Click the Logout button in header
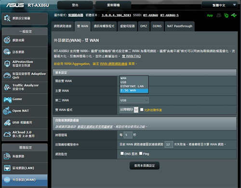The width and height of the screenshot is (241, 188). click(75, 5)
